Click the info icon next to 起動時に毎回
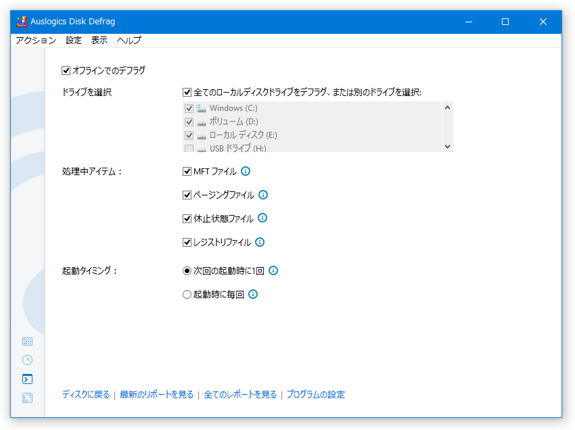575x430 pixels. point(253,294)
